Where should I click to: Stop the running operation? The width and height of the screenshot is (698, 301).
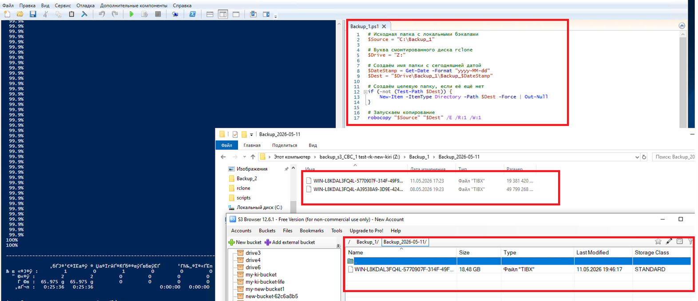pos(158,14)
